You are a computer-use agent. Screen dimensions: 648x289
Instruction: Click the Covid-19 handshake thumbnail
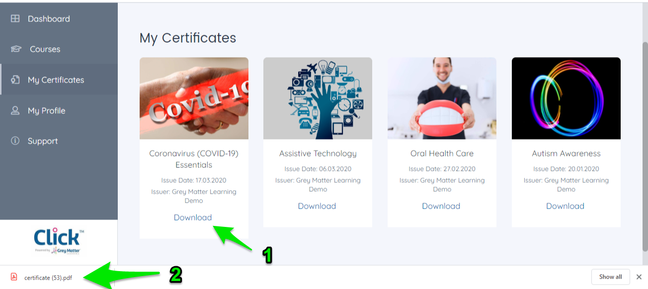point(194,98)
